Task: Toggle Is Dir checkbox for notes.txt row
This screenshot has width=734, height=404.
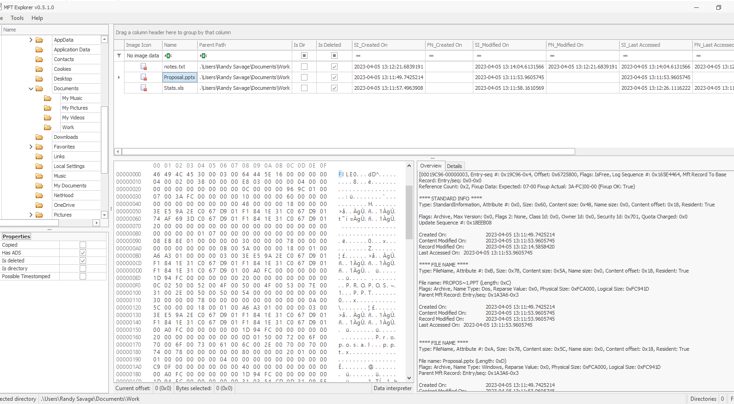Action: [304, 67]
